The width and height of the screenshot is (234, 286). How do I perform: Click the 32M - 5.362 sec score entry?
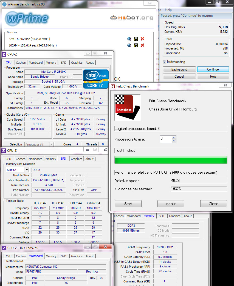29,39
